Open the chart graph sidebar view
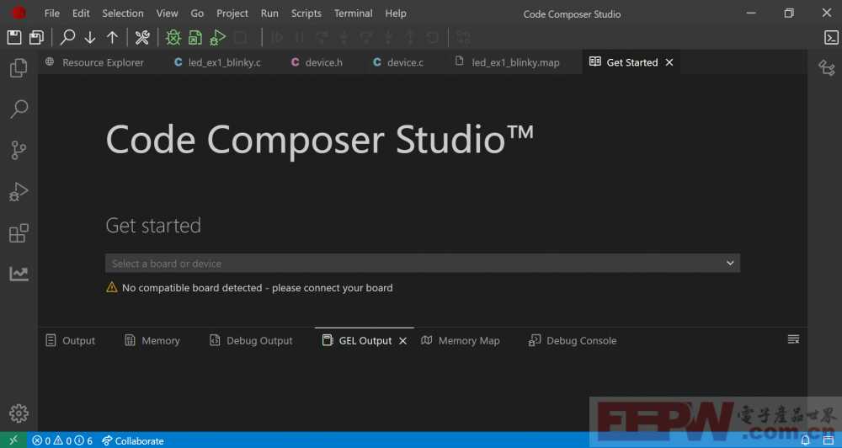Screen dimensions: 842x448 19,274
